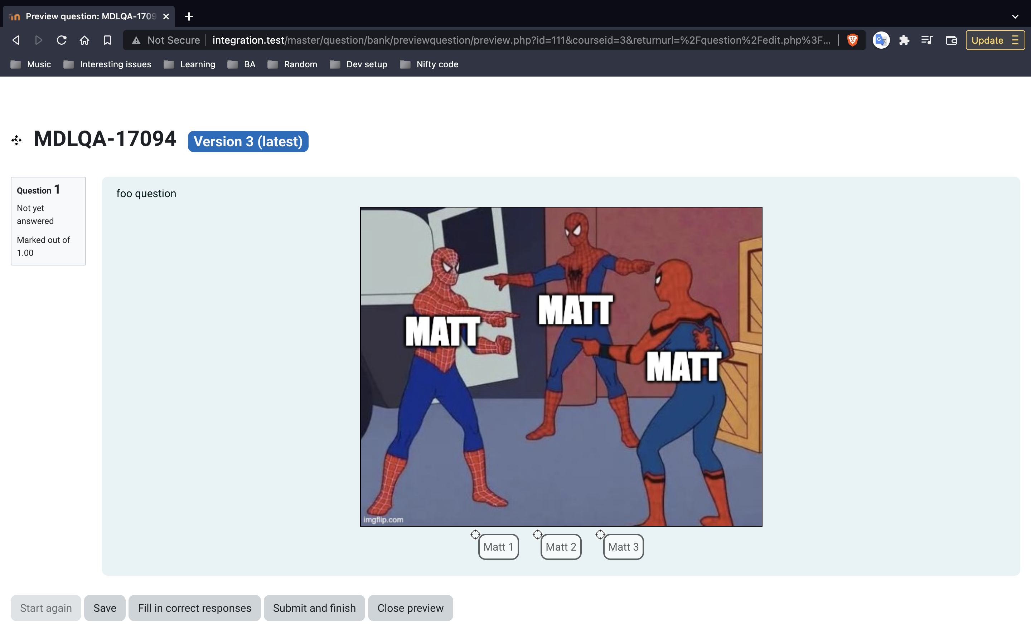Screen dimensions: 1031x644
Task: Select the Preview question: MDLQA-17094 tab
Action: [x=89, y=16]
